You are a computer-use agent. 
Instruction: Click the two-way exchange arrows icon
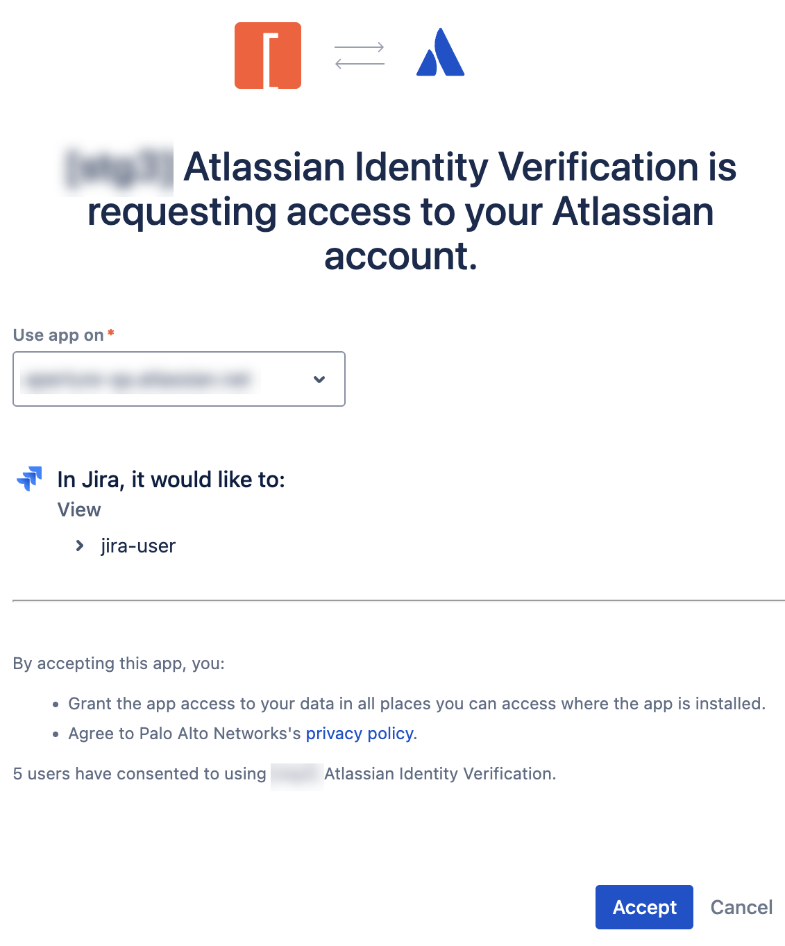tap(359, 56)
